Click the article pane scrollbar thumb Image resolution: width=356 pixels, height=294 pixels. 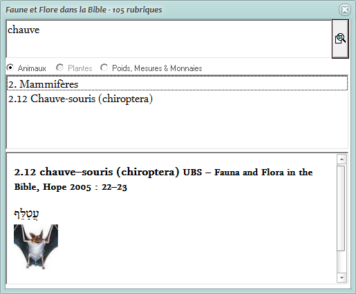(341, 208)
